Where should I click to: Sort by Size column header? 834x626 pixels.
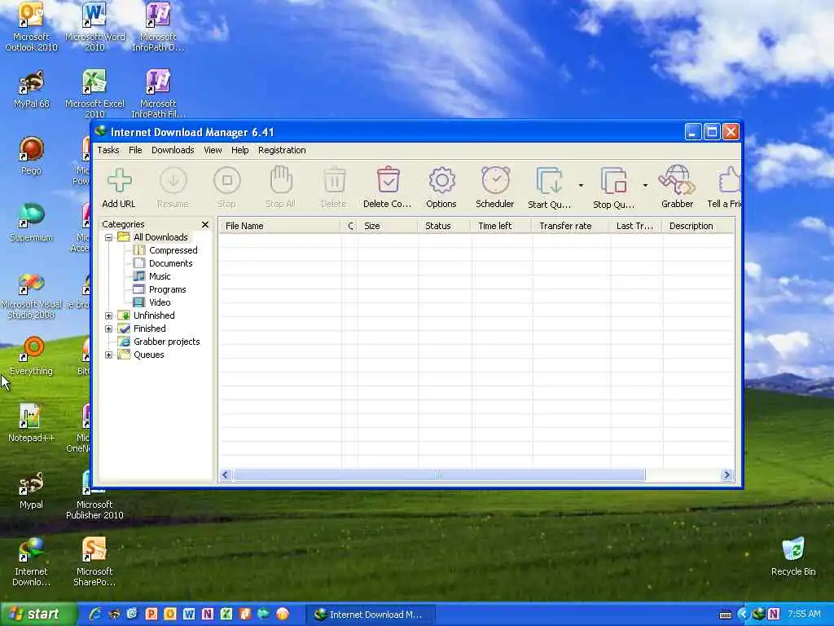coord(388,226)
